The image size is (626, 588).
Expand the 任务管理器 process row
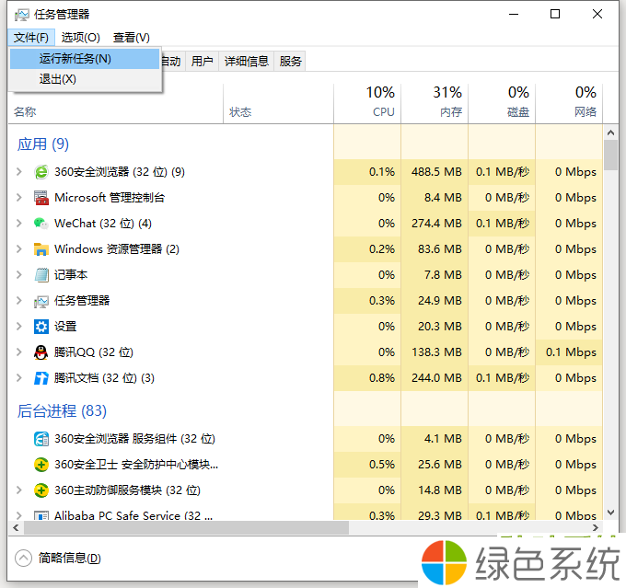18,301
